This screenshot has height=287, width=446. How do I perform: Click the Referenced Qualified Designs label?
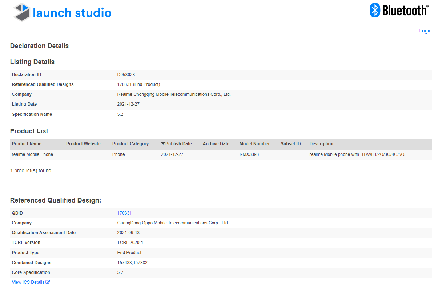point(43,84)
